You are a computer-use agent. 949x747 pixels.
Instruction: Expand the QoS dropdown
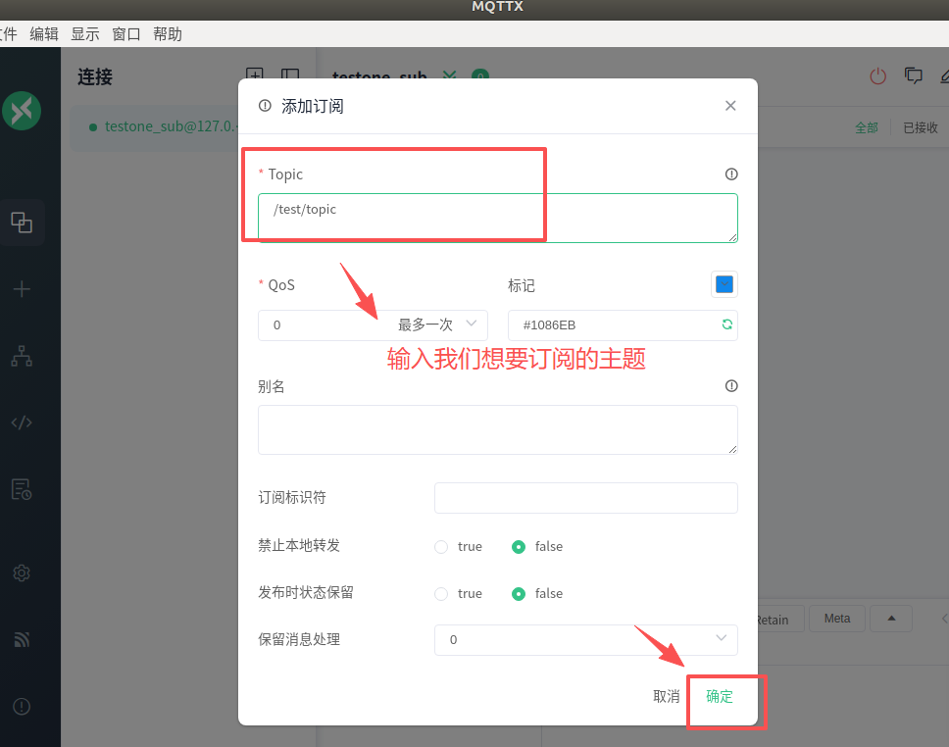373,324
